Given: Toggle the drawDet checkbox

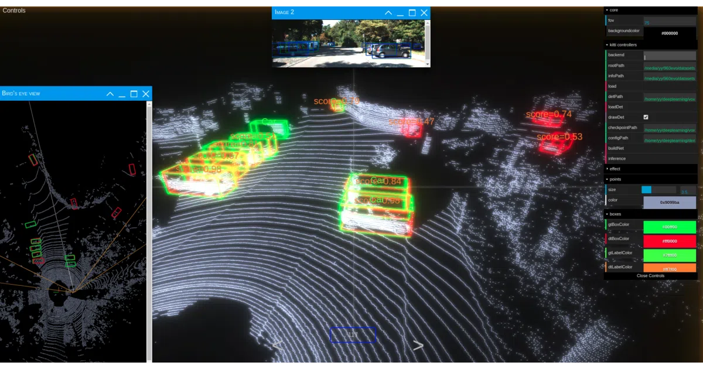Looking at the screenshot, I should (x=646, y=117).
